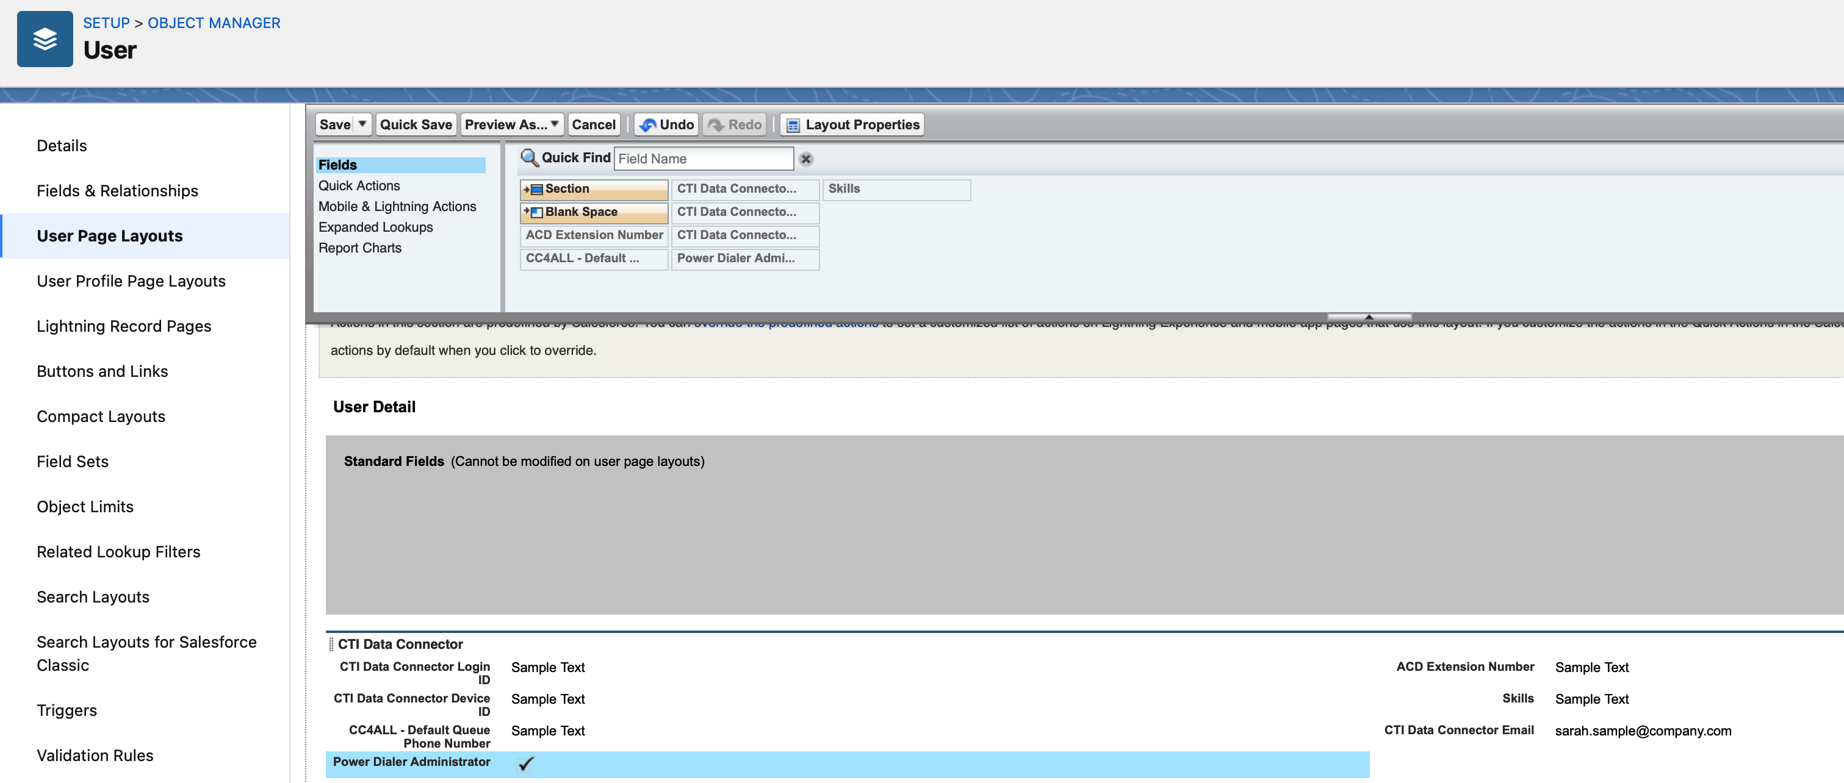
Task: Open the SETUP breadcrumb link
Action: pyautogui.click(x=106, y=23)
